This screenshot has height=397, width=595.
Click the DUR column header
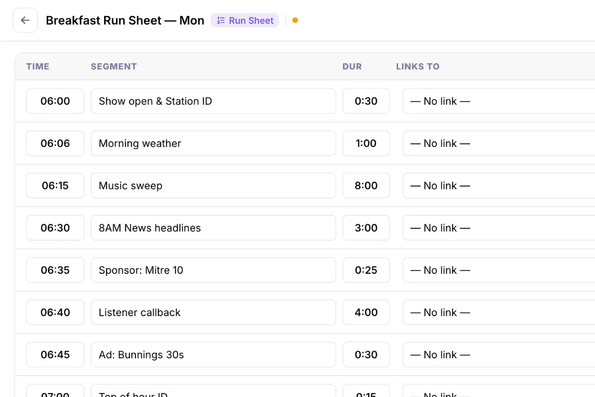352,66
